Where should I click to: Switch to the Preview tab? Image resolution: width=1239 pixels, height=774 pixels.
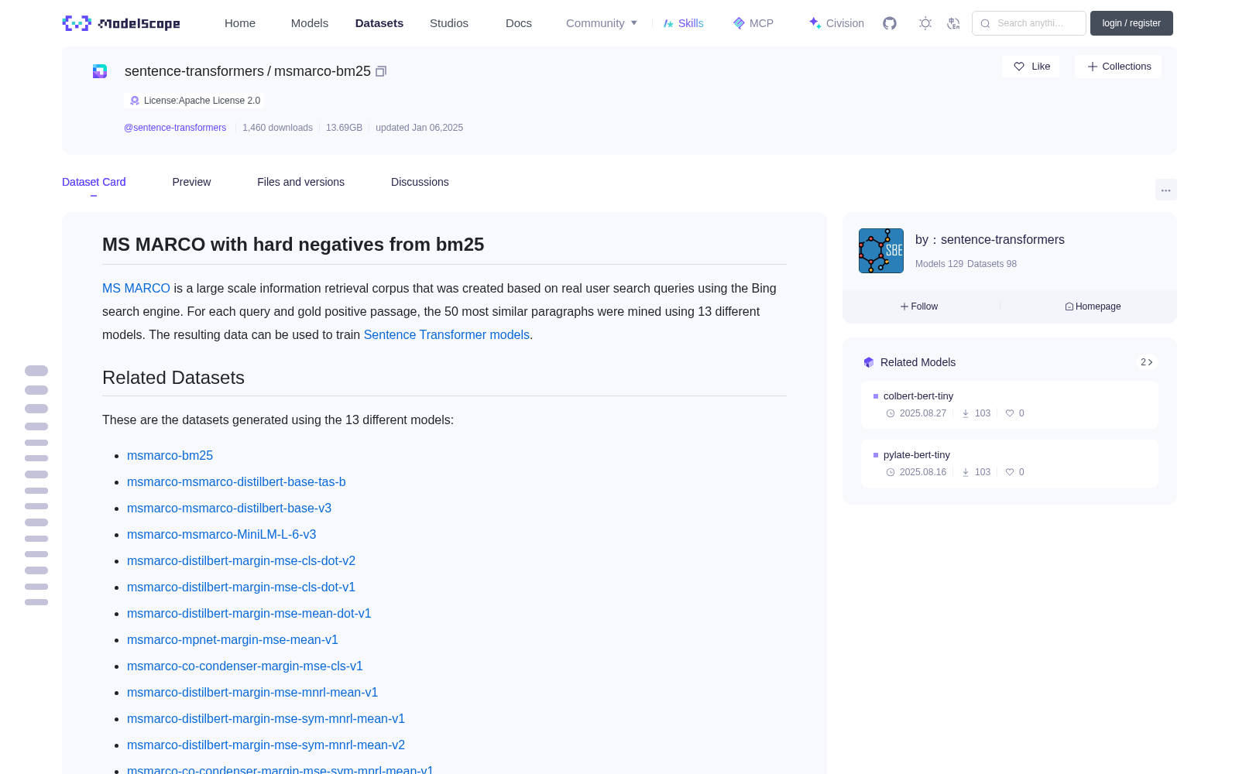point(191,182)
